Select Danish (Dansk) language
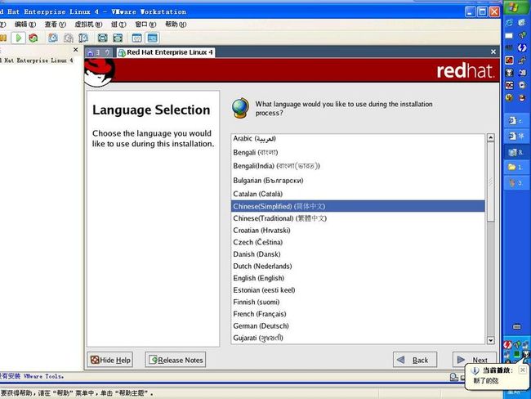The image size is (531, 399). pyautogui.click(x=359, y=254)
